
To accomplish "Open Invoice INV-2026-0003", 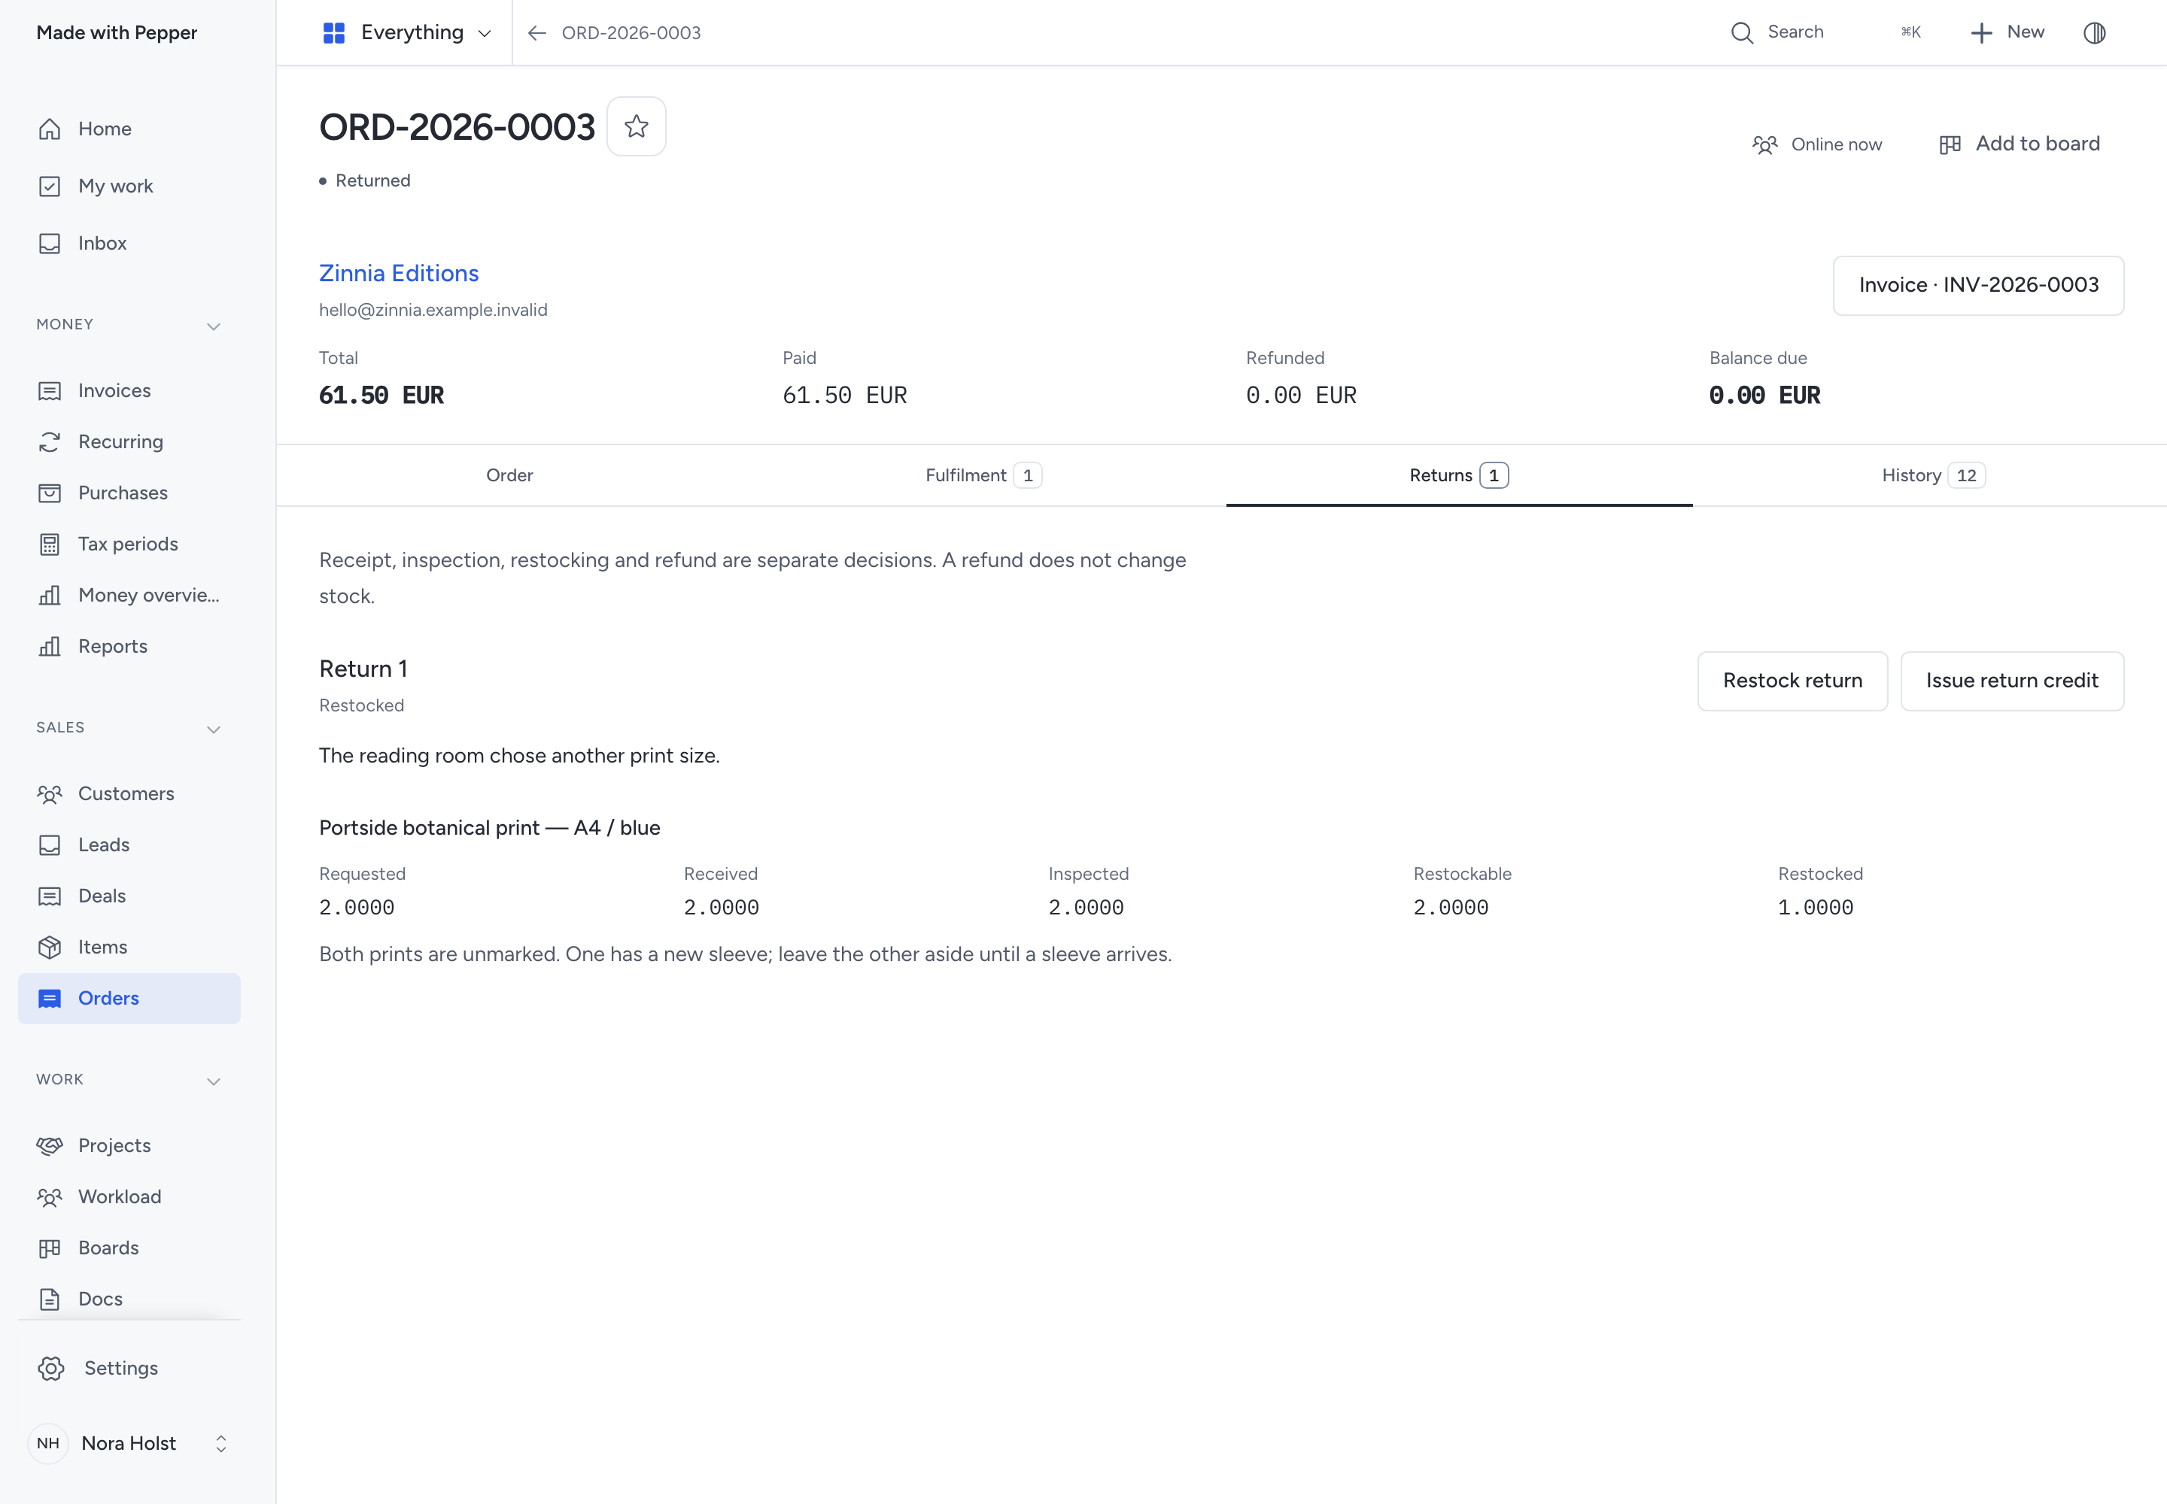I will (x=1978, y=284).
